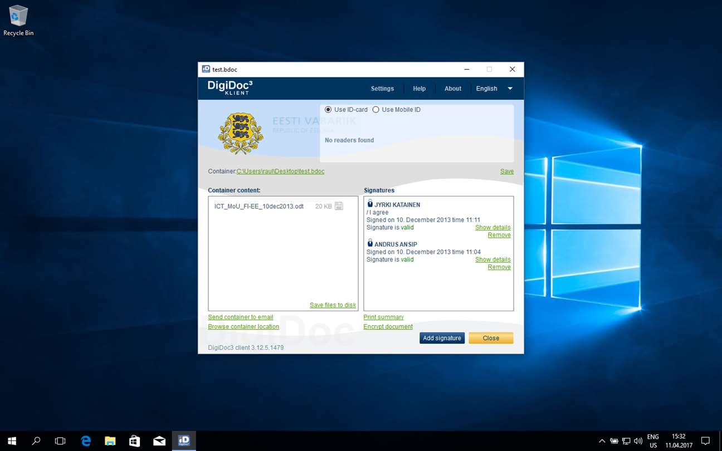The width and height of the screenshot is (722, 451).
Task: Click the volume speaker icon in the tray
Action: pos(638,441)
